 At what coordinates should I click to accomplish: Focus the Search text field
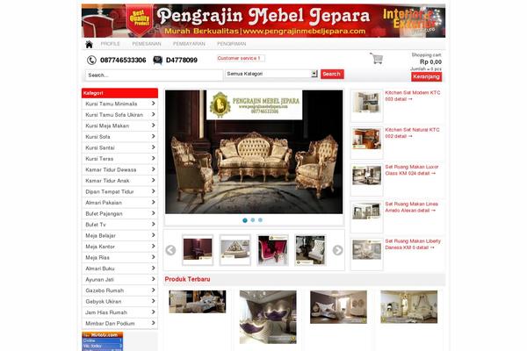click(x=154, y=75)
